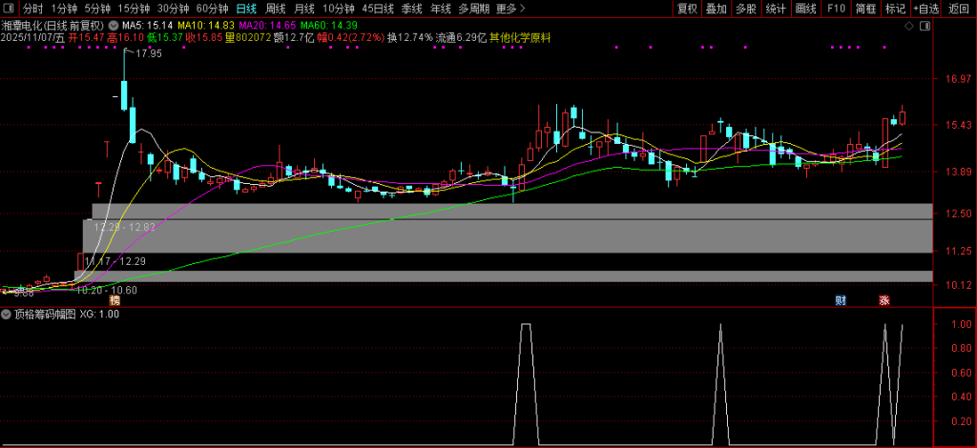Click the 涨 event marker

coord(884,300)
